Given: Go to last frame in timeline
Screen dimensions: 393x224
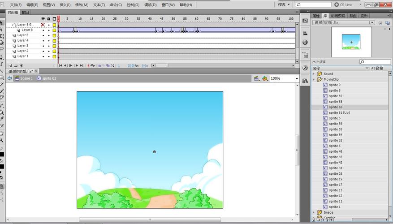Looking at the screenshot, I should click(82, 65).
